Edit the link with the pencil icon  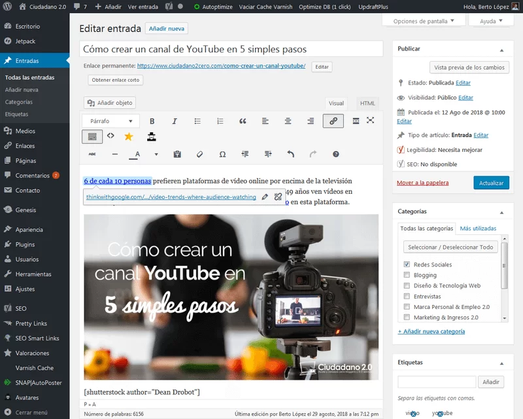point(265,197)
